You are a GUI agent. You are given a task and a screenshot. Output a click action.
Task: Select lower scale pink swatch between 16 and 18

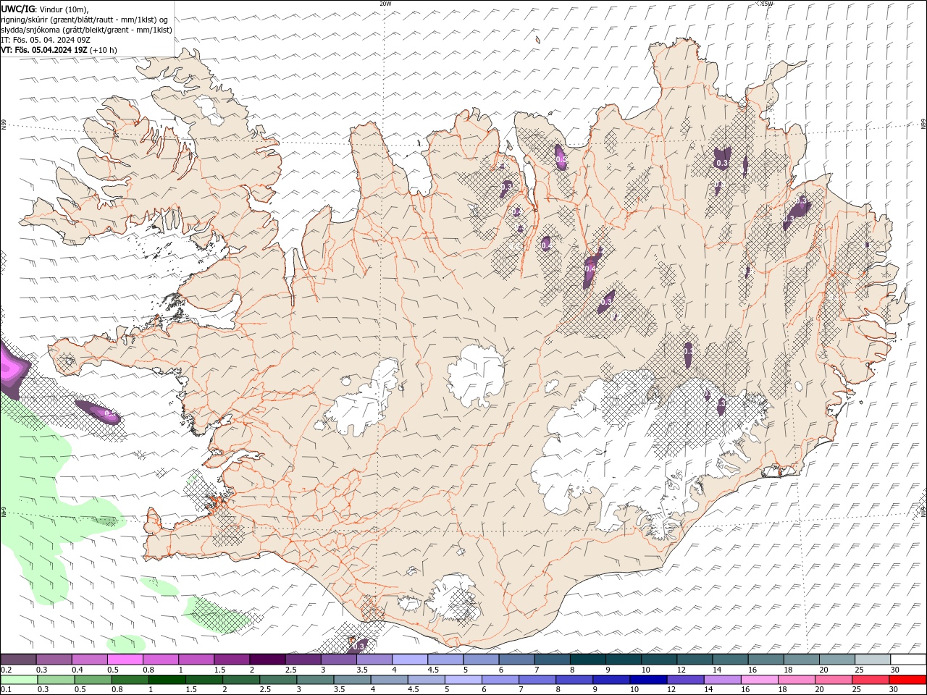click(x=759, y=680)
